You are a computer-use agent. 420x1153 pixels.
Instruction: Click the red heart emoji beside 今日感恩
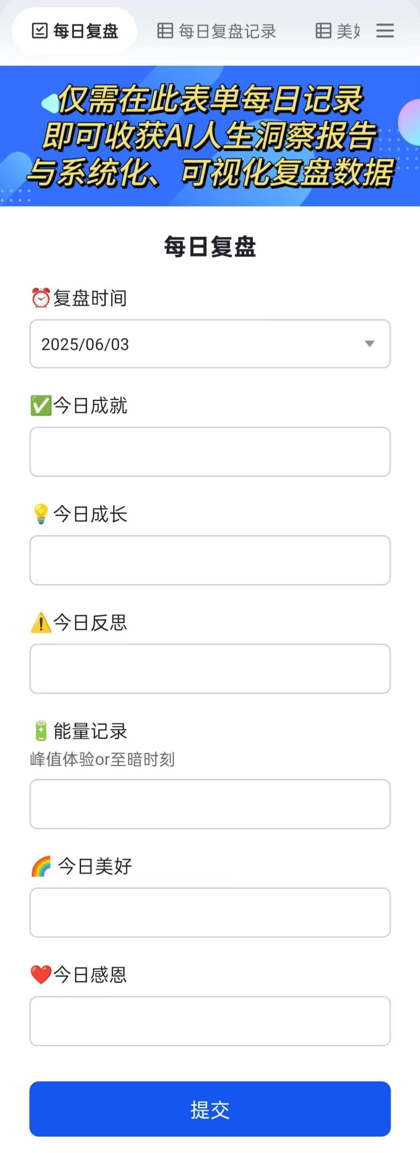pyautogui.click(x=41, y=974)
